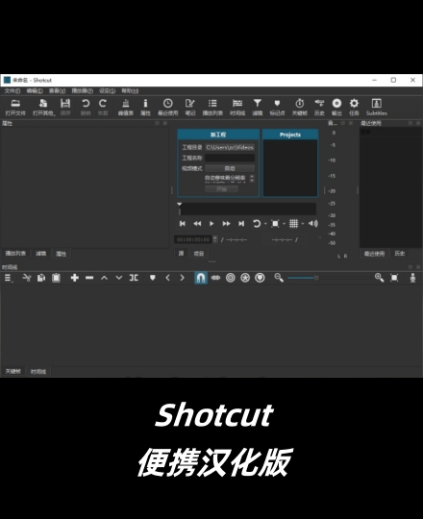The width and height of the screenshot is (423, 519).
Task: Click the player Fast Forward button
Action: (226, 224)
